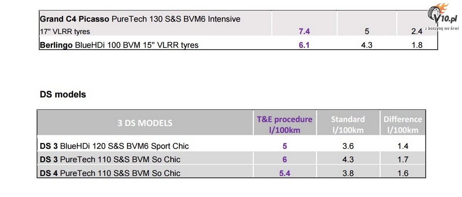The width and height of the screenshot is (462, 197).
Task: Click the "Difference l/100km" column header
Action: tap(402, 124)
